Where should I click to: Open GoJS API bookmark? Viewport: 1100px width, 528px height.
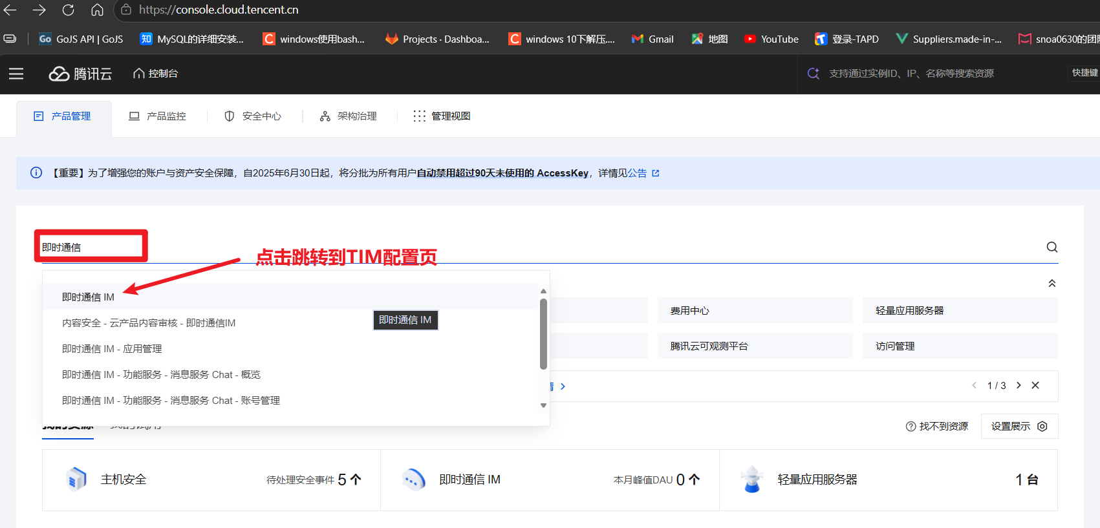[x=81, y=39]
